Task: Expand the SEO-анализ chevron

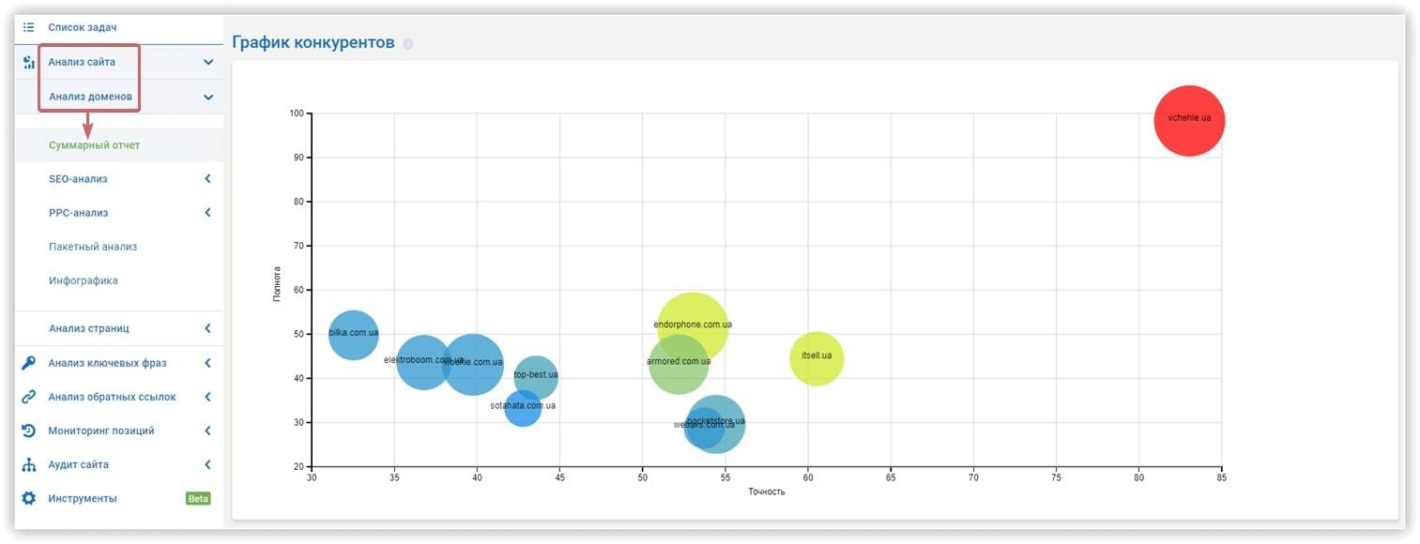Action: 208,179
